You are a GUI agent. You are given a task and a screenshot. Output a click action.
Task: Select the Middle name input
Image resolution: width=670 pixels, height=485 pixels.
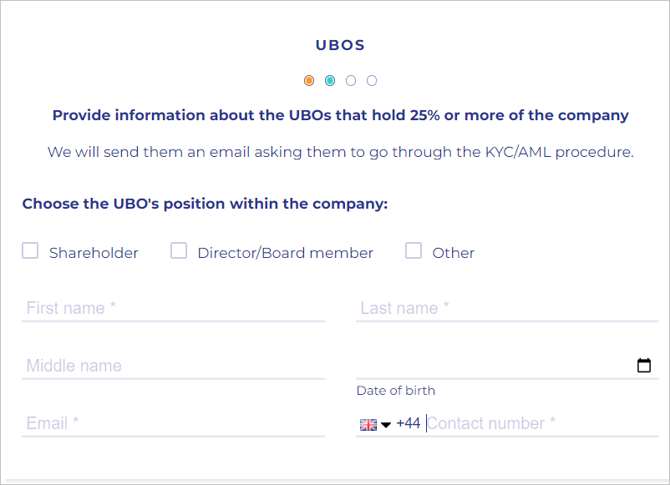point(173,366)
